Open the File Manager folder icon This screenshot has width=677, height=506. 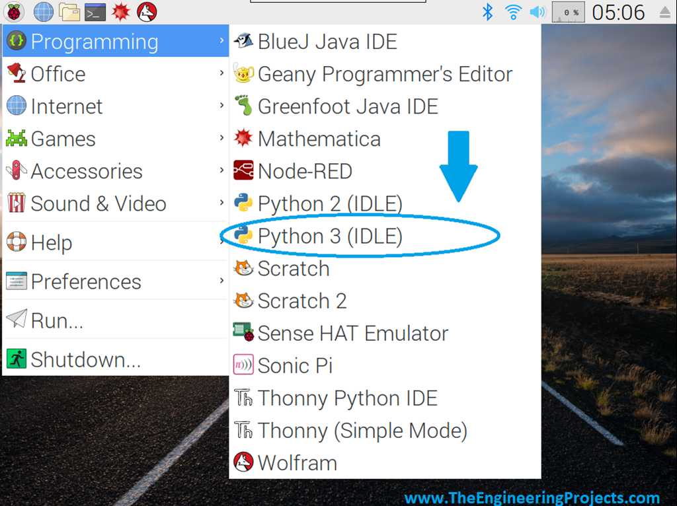[x=69, y=11]
